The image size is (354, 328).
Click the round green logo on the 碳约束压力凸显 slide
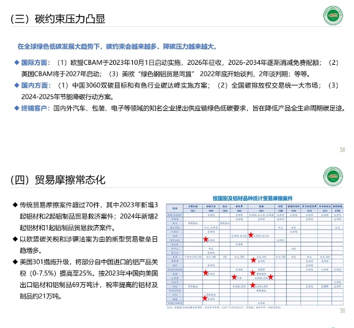click(x=333, y=15)
